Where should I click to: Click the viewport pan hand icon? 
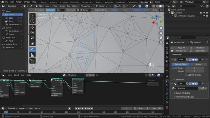[x=161, y=33]
